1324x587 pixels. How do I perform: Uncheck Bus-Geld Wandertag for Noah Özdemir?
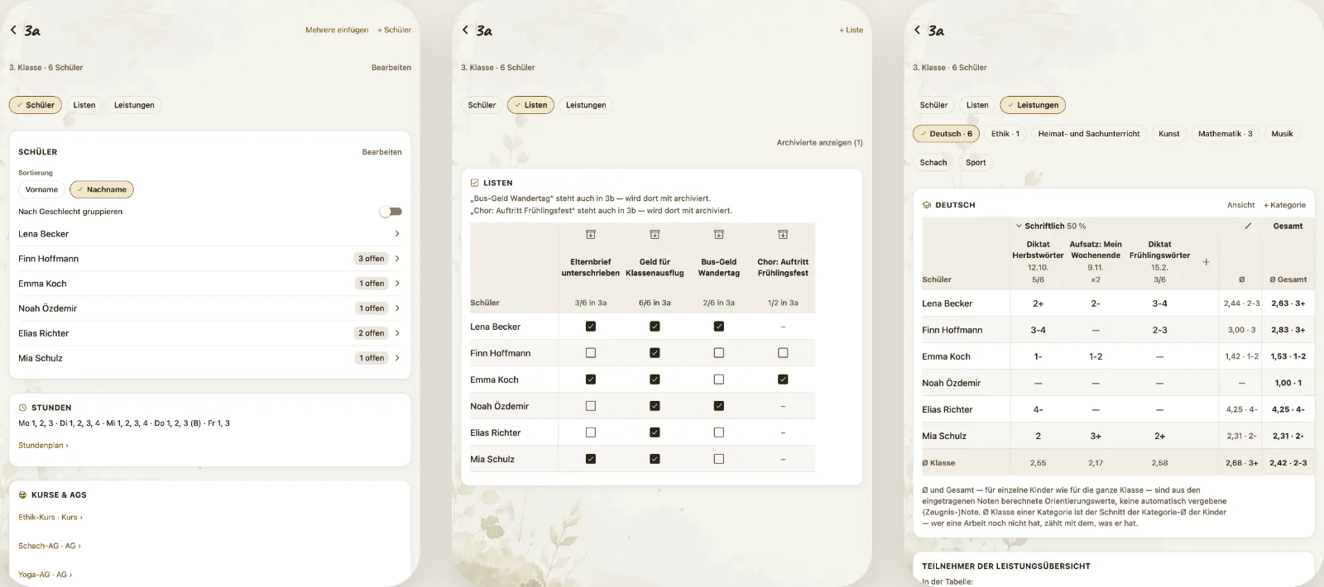(719, 406)
